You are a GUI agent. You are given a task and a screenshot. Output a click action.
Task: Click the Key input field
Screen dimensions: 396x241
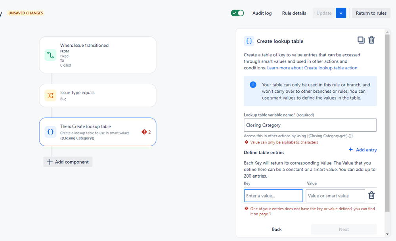pos(273,196)
